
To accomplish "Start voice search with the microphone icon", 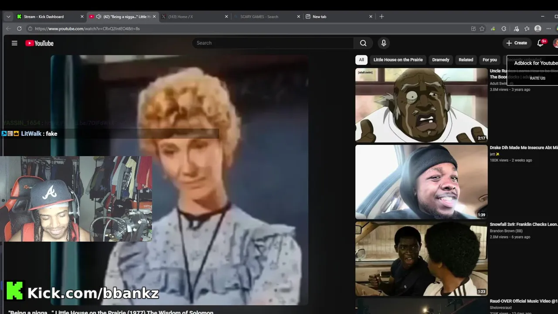I will click(384, 43).
